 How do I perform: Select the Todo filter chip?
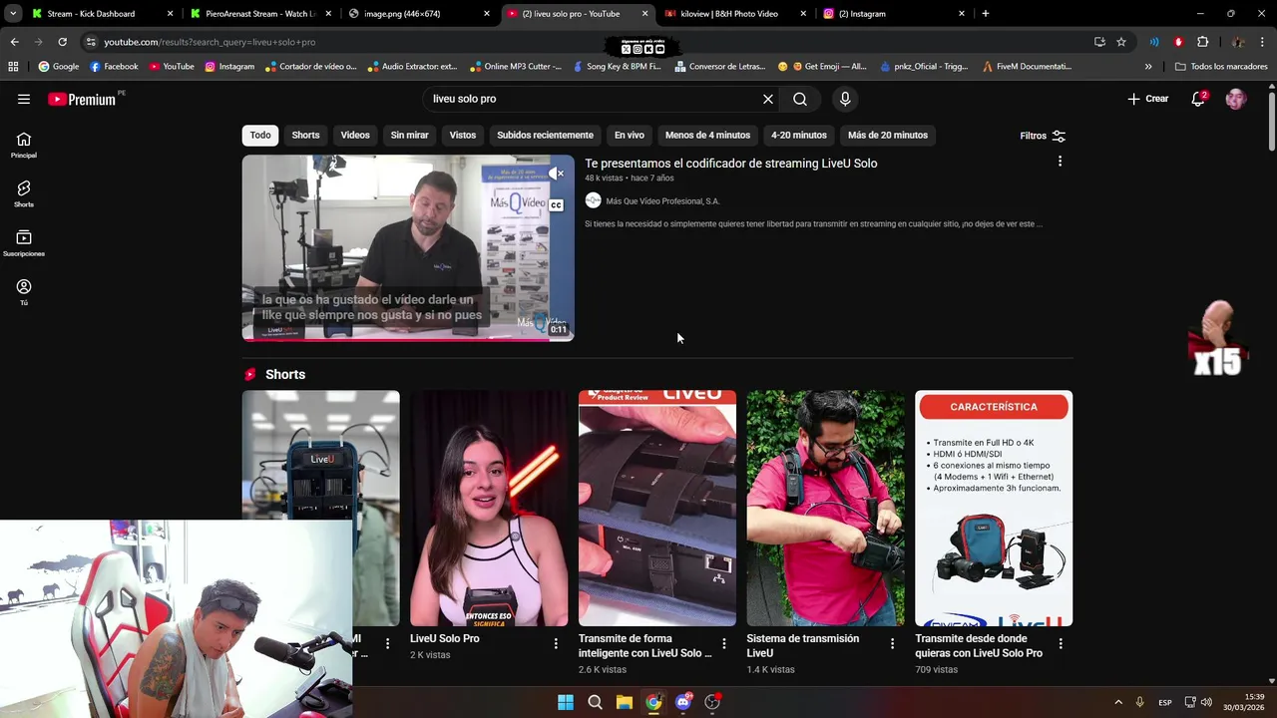pyautogui.click(x=260, y=135)
